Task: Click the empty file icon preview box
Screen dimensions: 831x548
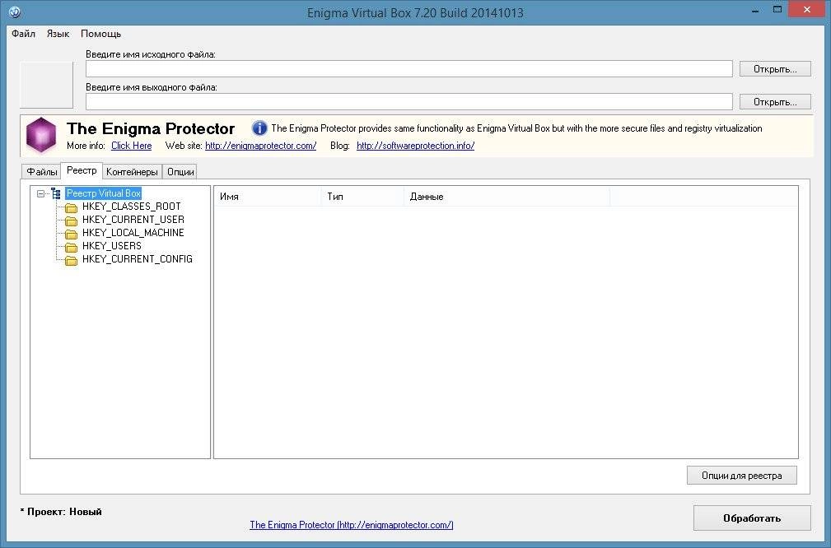Action: [x=47, y=85]
